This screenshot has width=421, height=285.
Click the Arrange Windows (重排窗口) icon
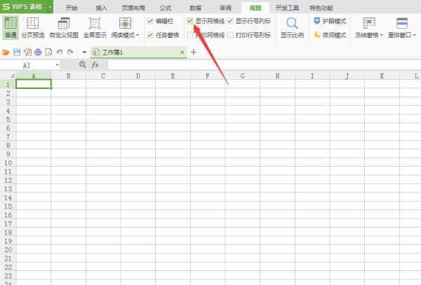pyautogui.click(x=402, y=23)
